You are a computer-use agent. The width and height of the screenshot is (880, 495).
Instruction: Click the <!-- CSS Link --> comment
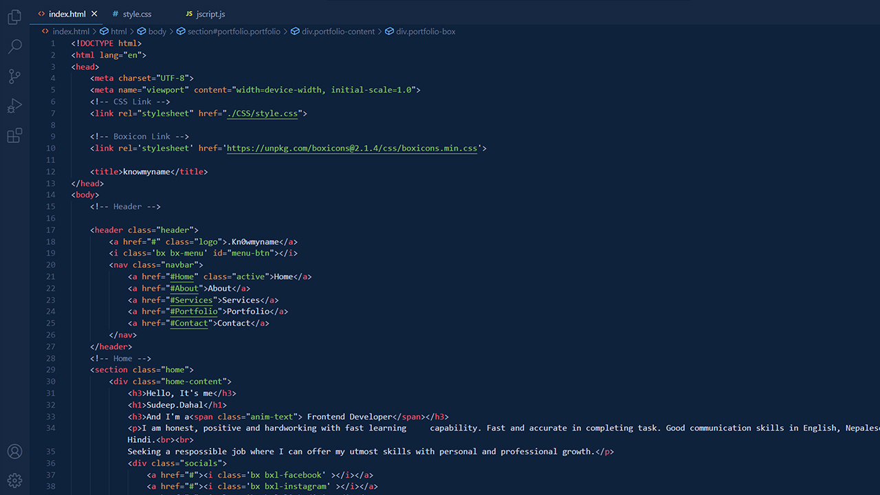click(x=130, y=102)
